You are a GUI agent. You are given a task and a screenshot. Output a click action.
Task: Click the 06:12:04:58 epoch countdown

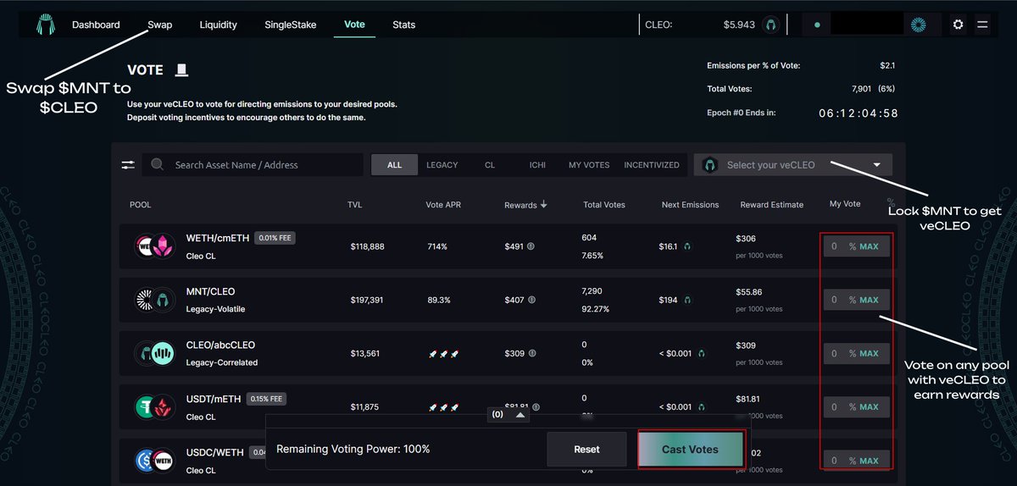[x=858, y=113]
